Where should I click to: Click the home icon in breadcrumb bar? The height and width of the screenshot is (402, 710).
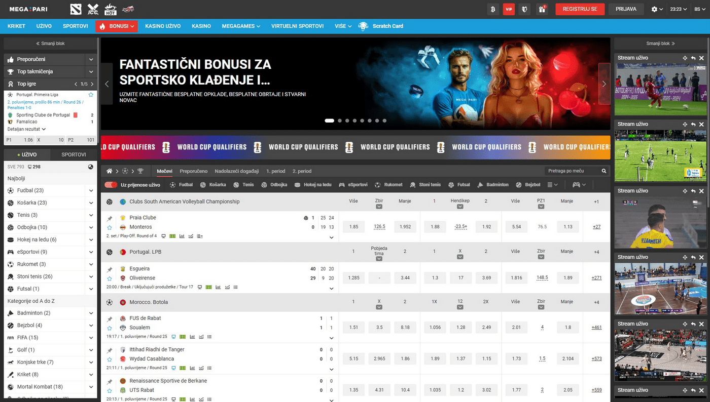pos(109,171)
